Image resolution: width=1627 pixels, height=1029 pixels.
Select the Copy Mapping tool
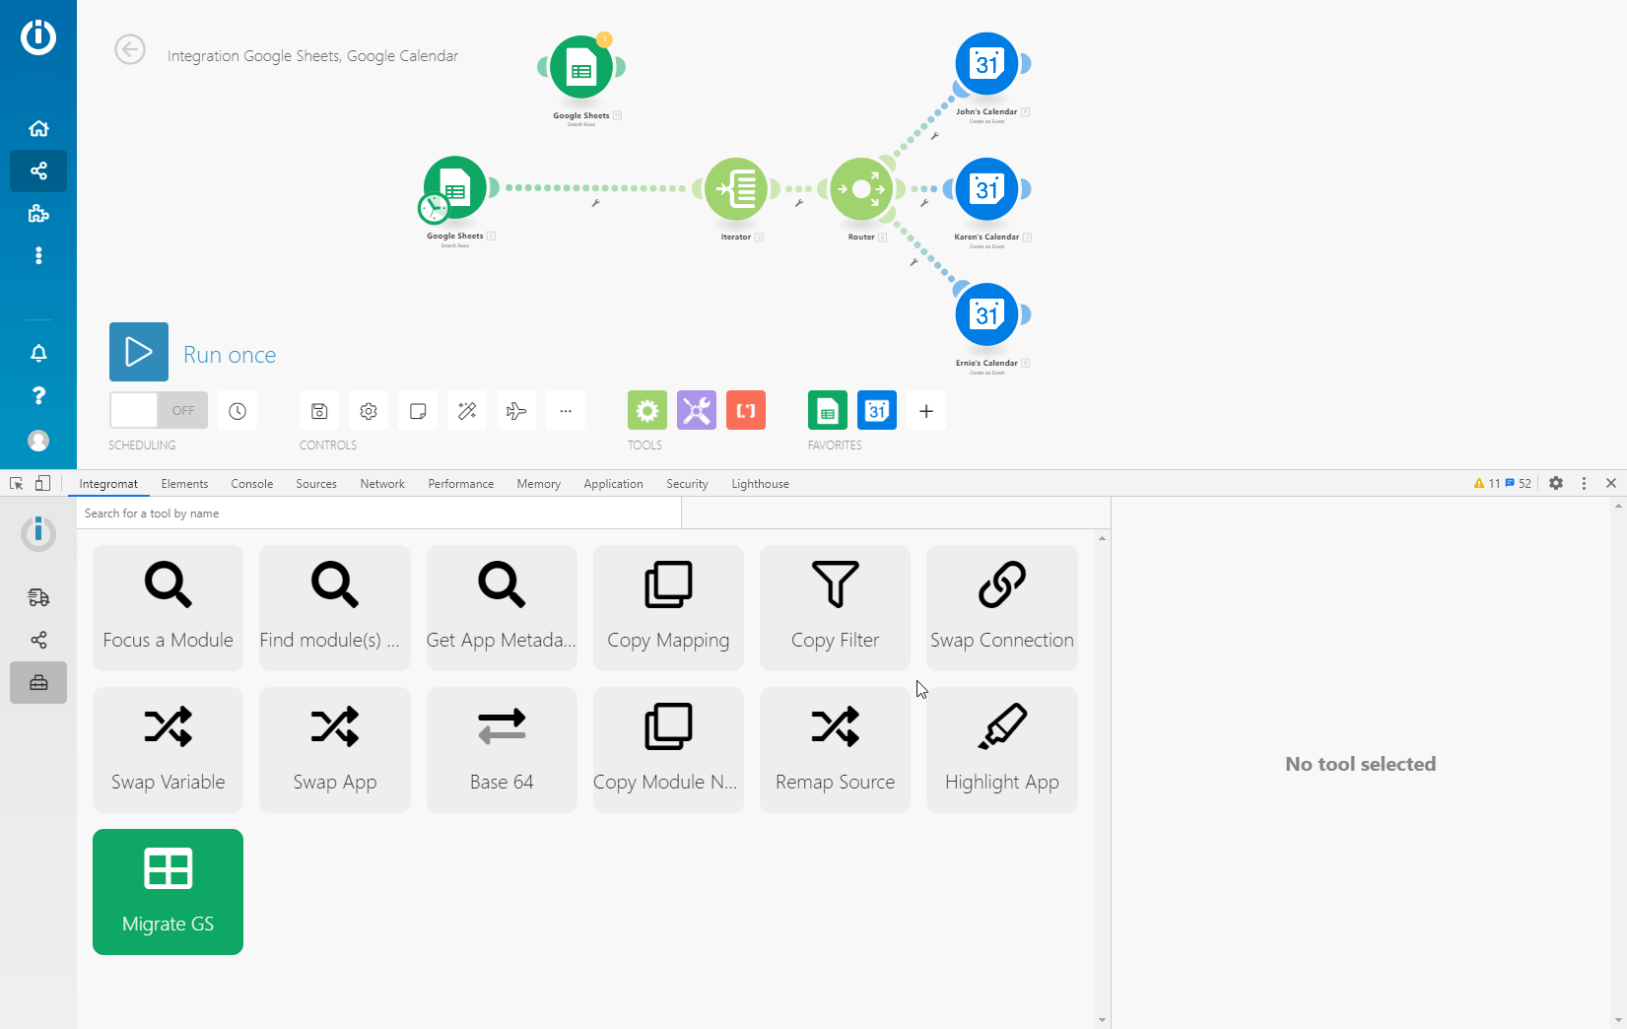(668, 607)
